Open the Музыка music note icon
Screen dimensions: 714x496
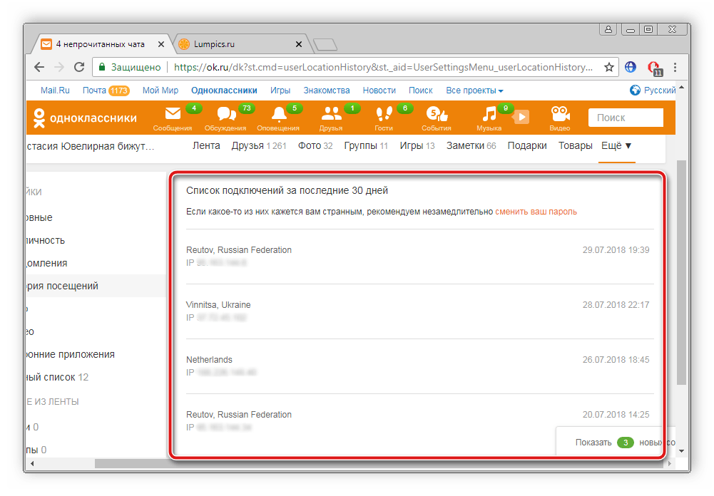click(489, 115)
